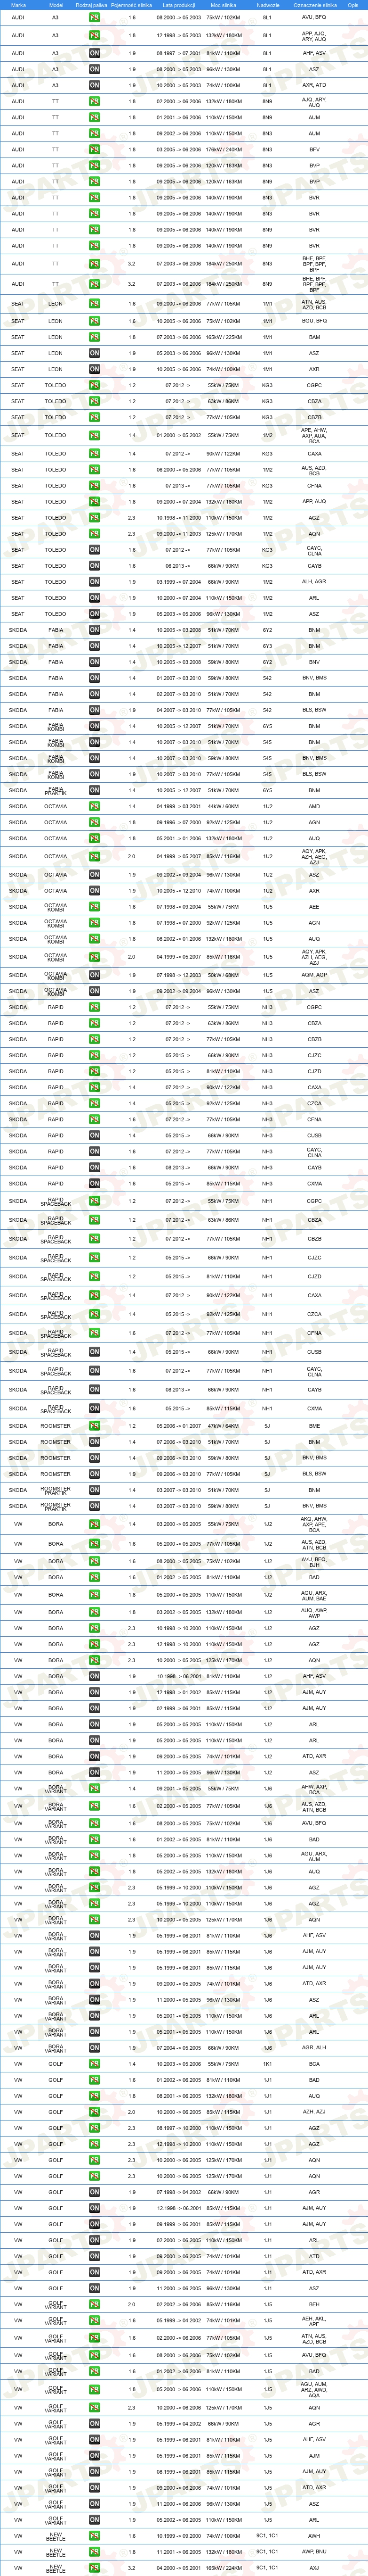Click diesel ON icon in Seat Toledo CAYB row
The image size is (368, 2576).
pyautogui.click(x=95, y=566)
